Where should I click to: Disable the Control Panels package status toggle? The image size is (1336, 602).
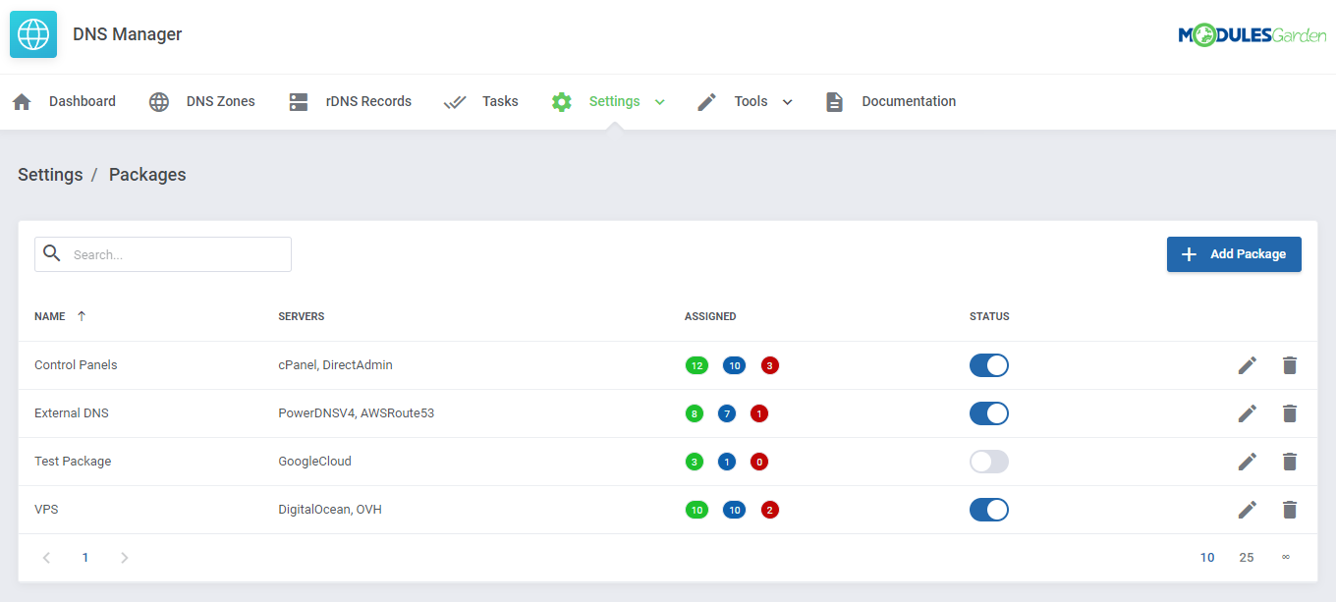(x=989, y=364)
